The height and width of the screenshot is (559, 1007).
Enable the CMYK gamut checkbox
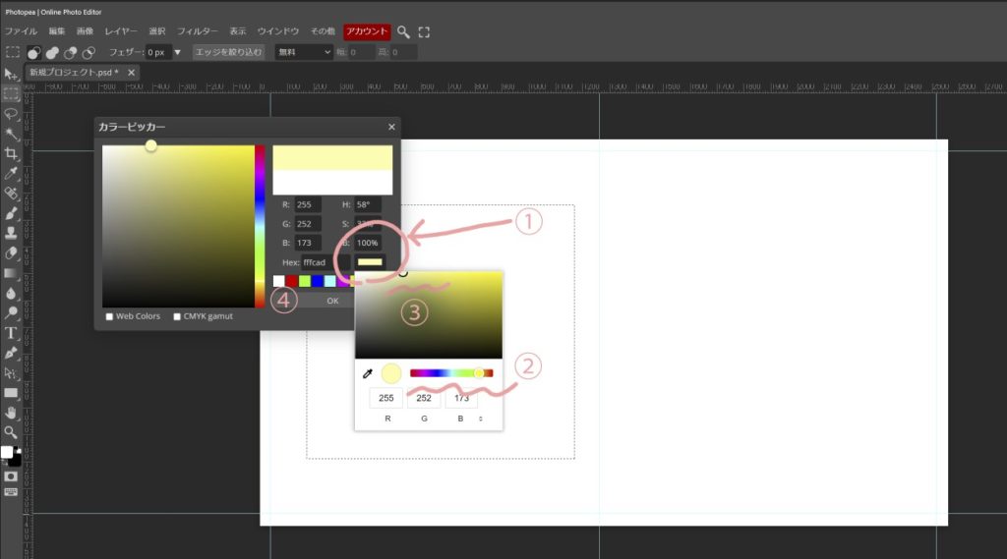pyautogui.click(x=177, y=316)
